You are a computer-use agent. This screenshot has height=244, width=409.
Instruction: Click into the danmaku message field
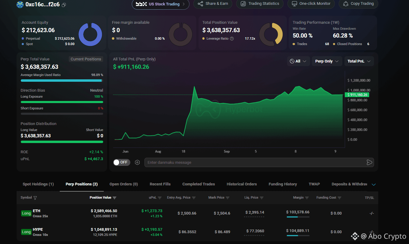pos(255,162)
